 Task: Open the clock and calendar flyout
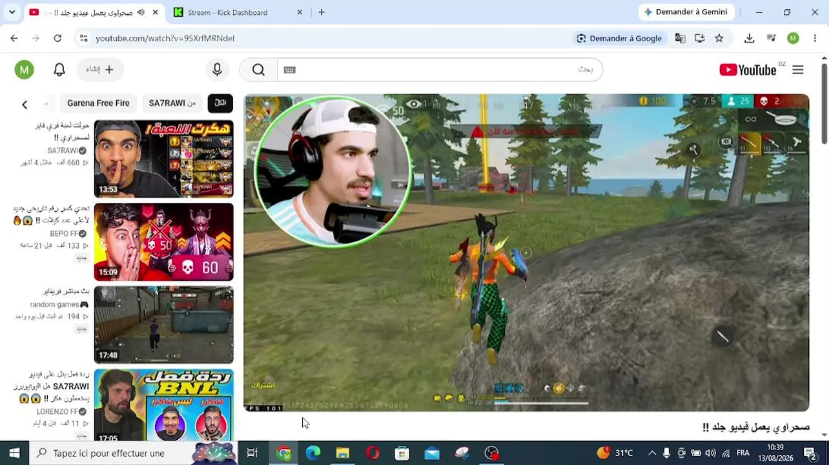(775, 453)
